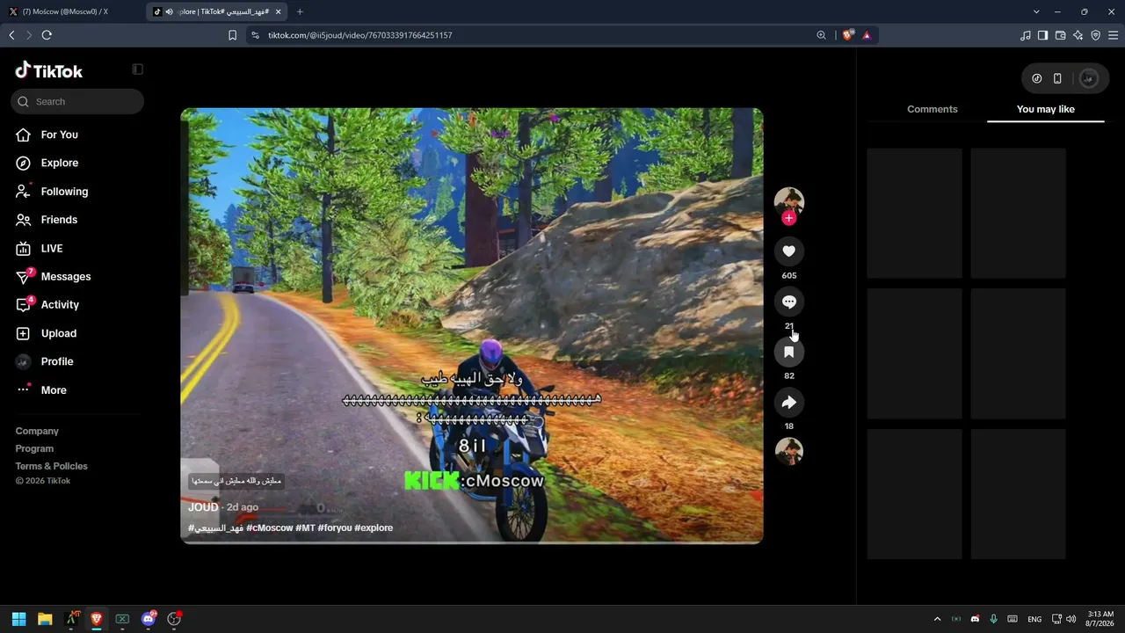Collapse the TikTok sidebar with the panel icon
Viewport: 1125px width, 633px height.
pos(137,69)
